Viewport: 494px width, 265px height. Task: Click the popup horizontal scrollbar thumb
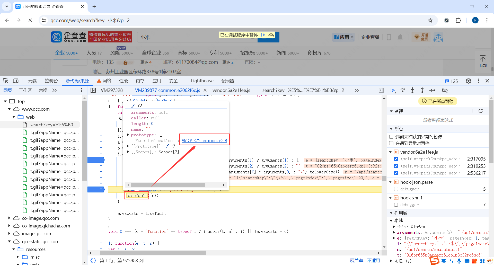pos(168,185)
